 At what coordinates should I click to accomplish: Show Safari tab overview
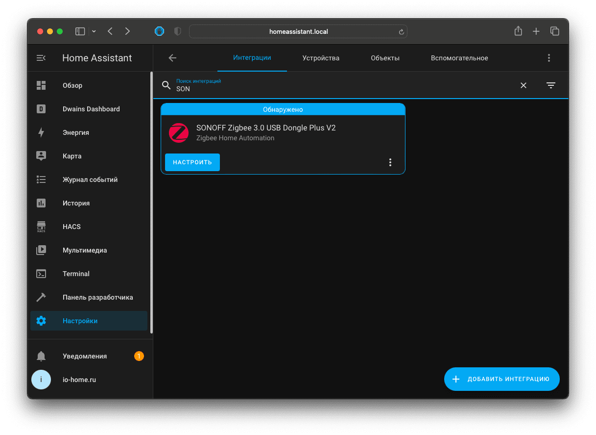555,31
